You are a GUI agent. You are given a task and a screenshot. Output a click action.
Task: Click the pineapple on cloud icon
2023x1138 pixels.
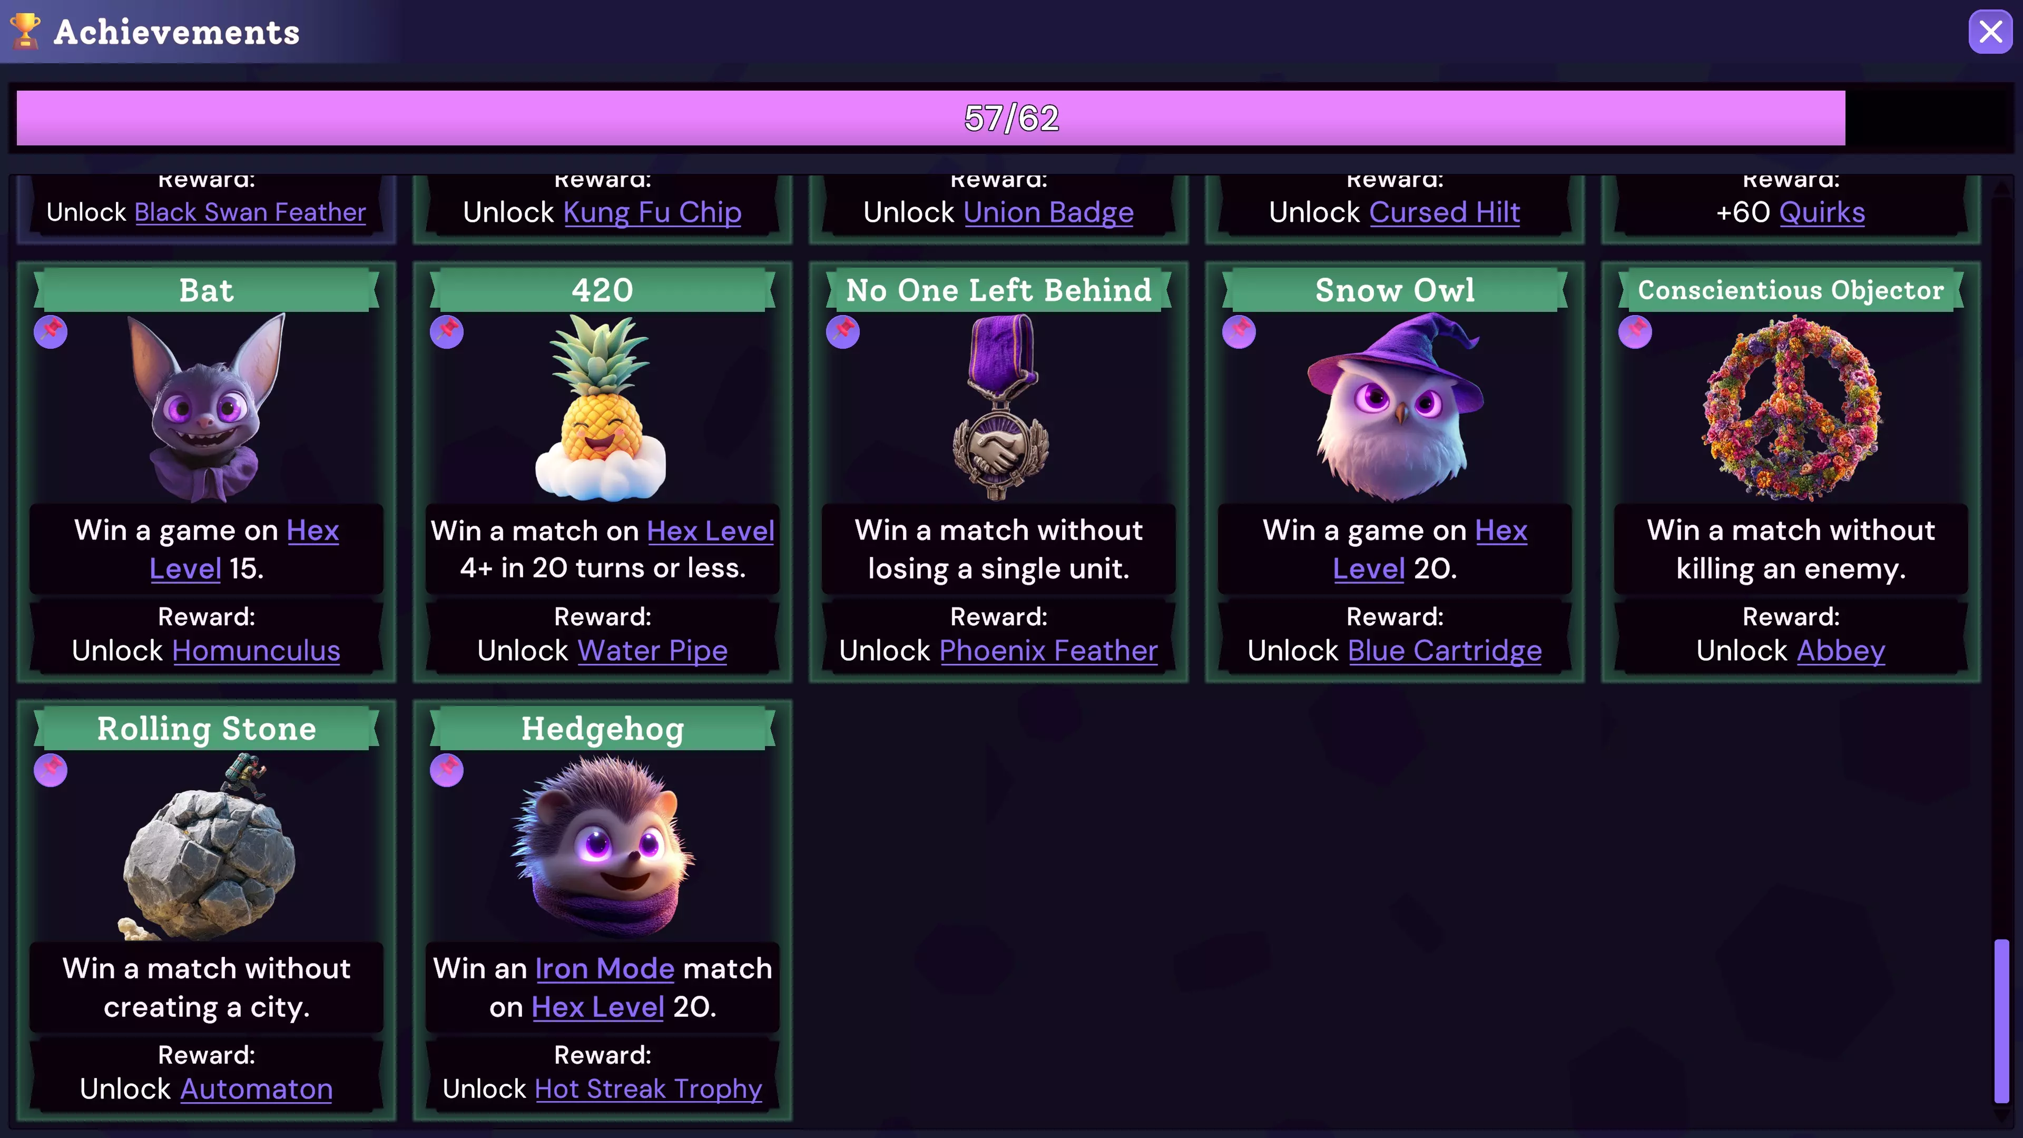click(x=602, y=408)
